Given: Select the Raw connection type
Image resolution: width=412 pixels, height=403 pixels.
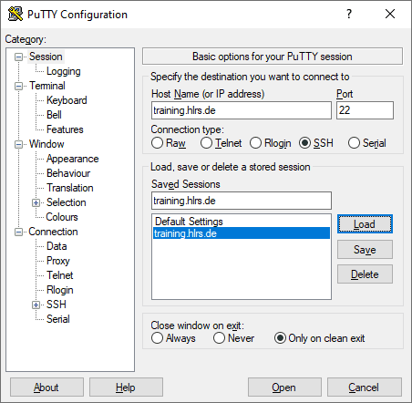Looking at the screenshot, I should 157,143.
